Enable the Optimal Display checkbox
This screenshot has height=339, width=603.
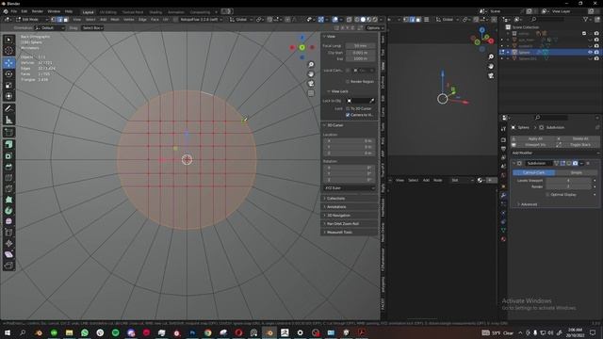point(547,195)
